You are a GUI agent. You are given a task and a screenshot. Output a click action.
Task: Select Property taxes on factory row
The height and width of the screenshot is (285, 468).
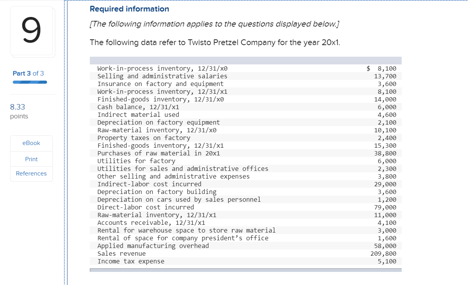(246, 138)
